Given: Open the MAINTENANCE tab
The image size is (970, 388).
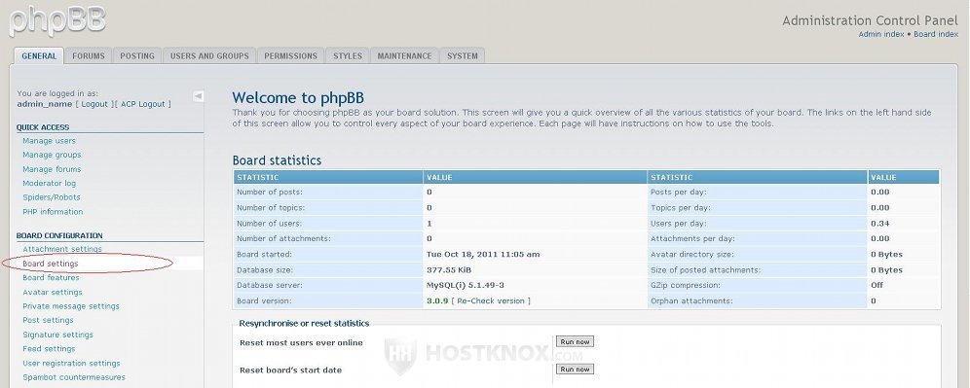Looking at the screenshot, I should [x=404, y=55].
